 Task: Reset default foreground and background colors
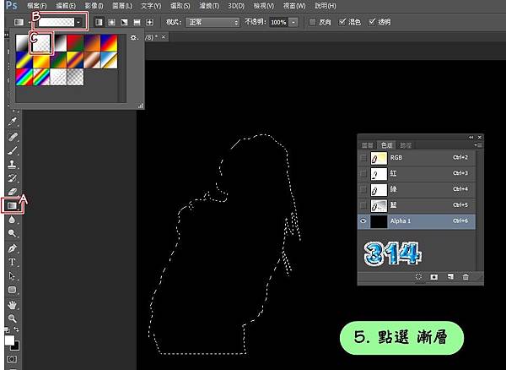(7, 330)
